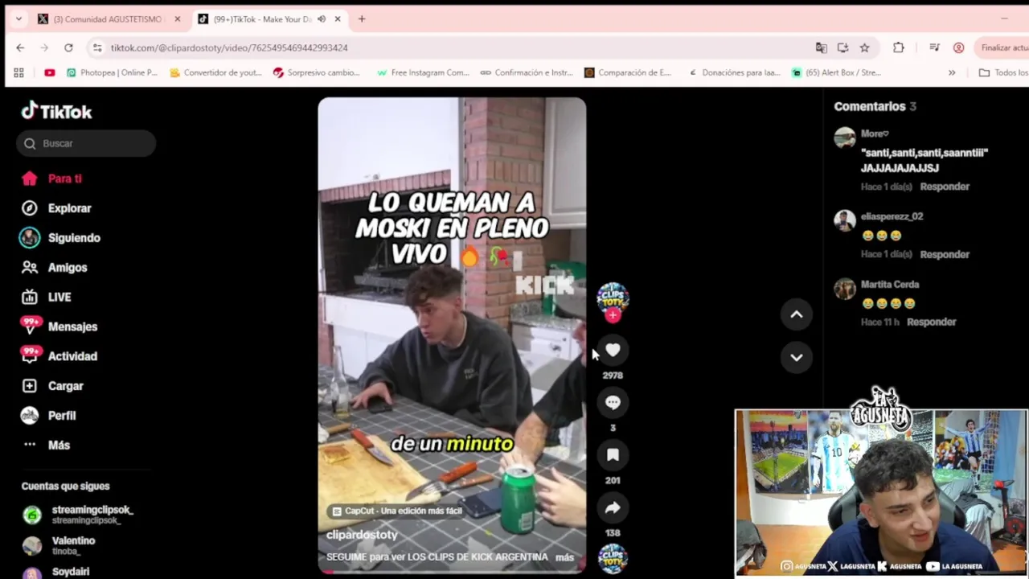Open Todos los bookmarks folder
The image size is (1029, 579).
pos(1003,72)
